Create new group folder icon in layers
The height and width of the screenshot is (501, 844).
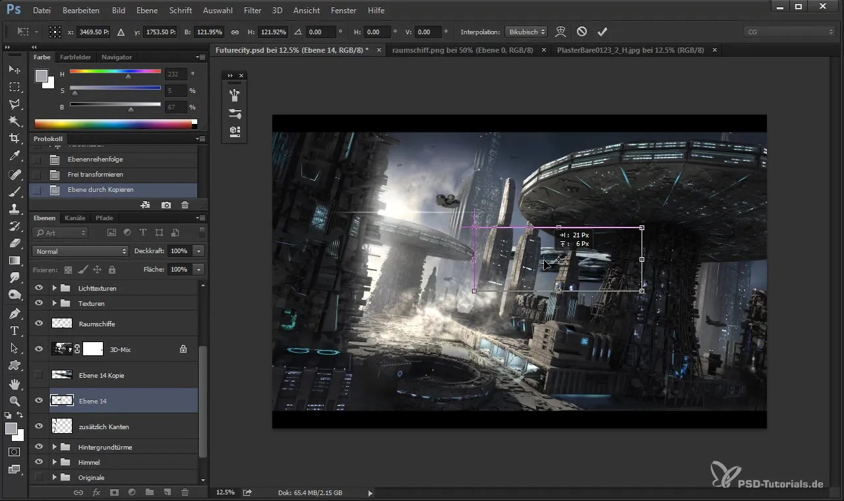[x=150, y=492]
